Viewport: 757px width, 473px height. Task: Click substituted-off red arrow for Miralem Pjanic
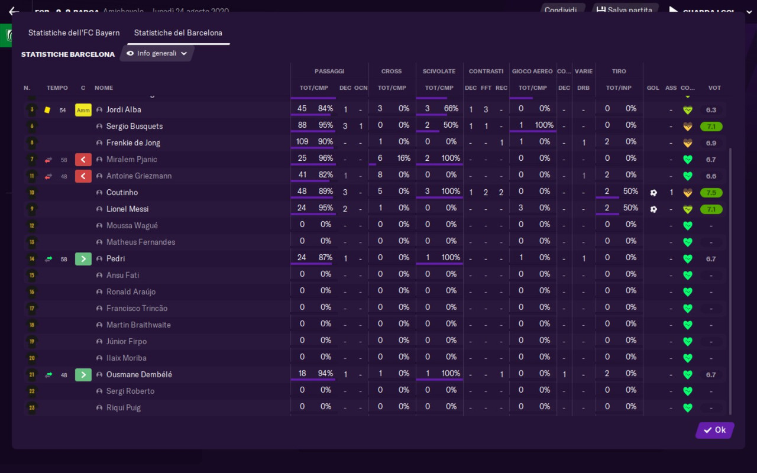click(83, 160)
